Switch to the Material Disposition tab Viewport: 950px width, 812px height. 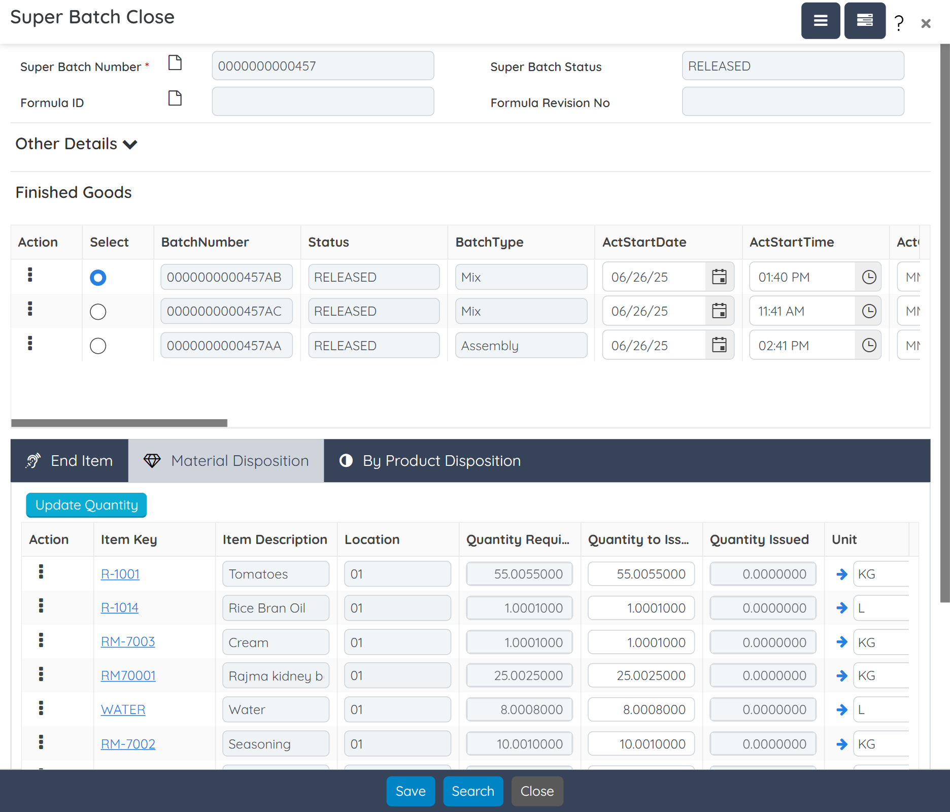pos(226,461)
